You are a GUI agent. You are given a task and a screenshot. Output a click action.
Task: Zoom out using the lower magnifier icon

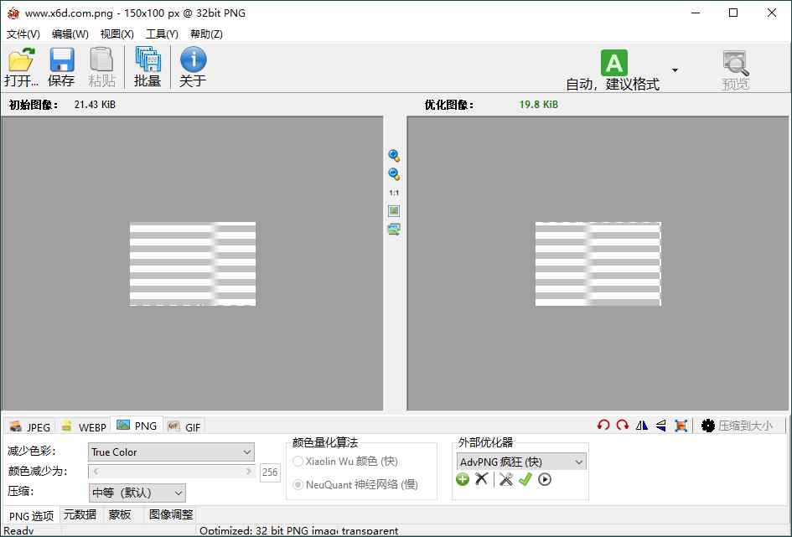coord(394,174)
